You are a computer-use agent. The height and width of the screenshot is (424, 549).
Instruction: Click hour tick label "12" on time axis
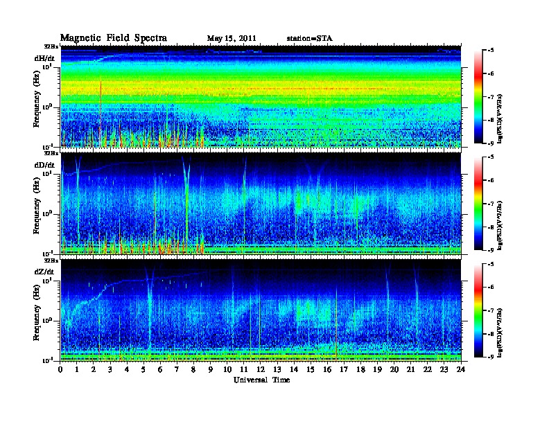point(261,369)
